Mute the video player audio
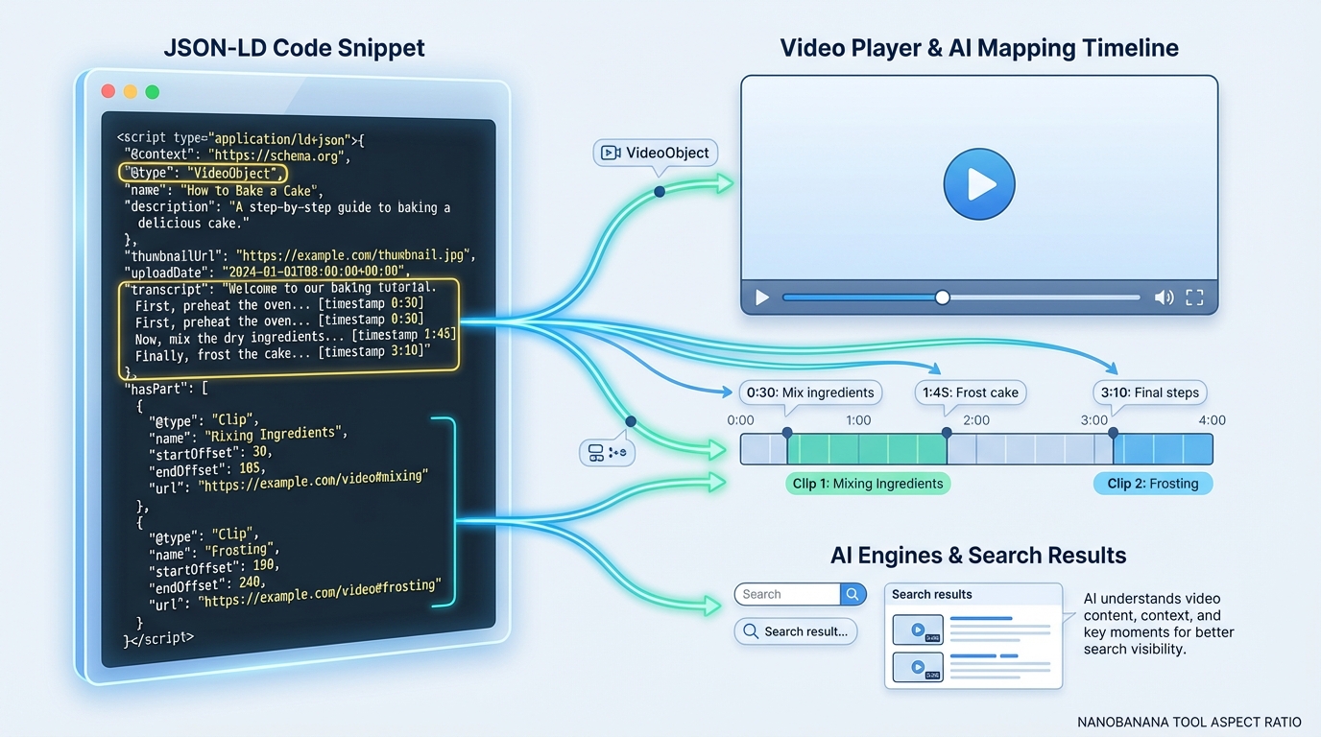 pos(1165,297)
